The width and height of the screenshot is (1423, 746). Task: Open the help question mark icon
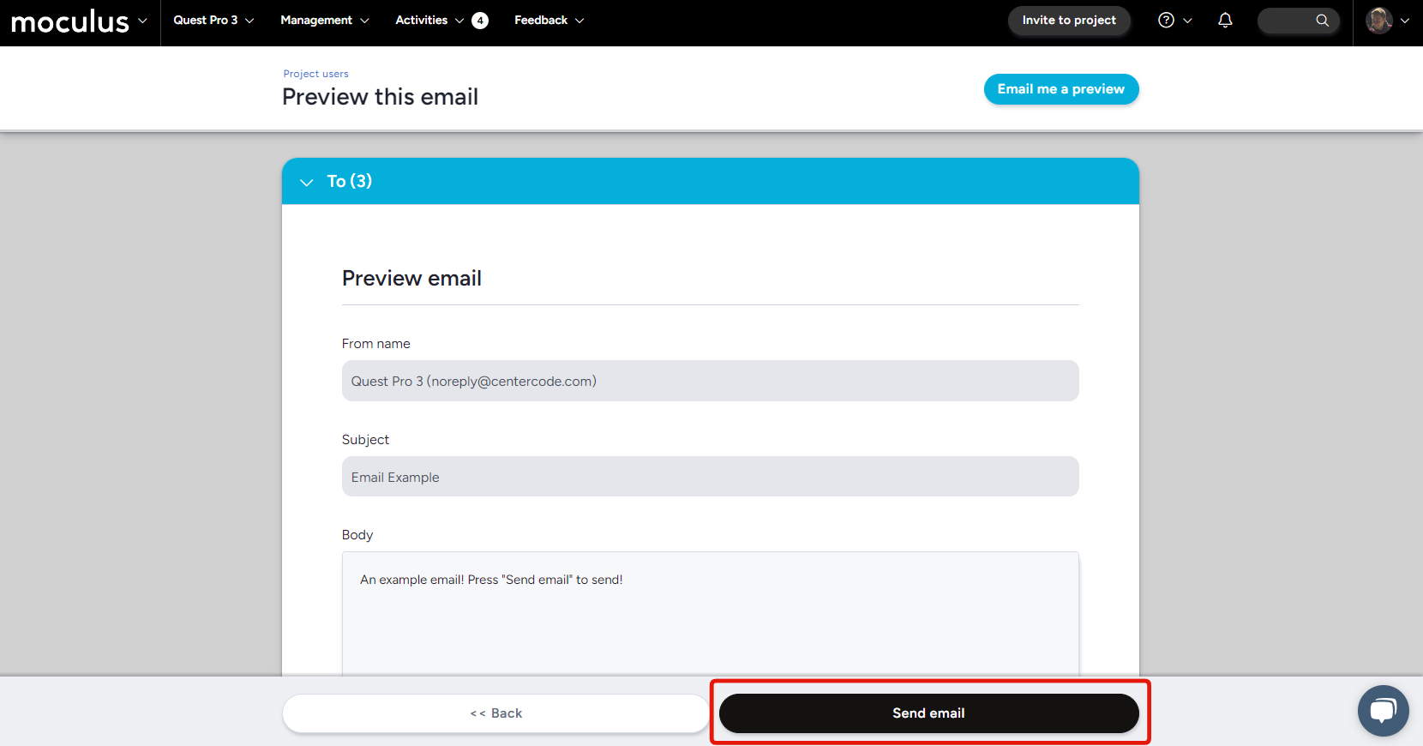(1166, 21)
